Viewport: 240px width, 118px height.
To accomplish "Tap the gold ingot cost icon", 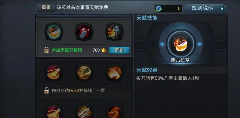I will click(x=104, y=50).
